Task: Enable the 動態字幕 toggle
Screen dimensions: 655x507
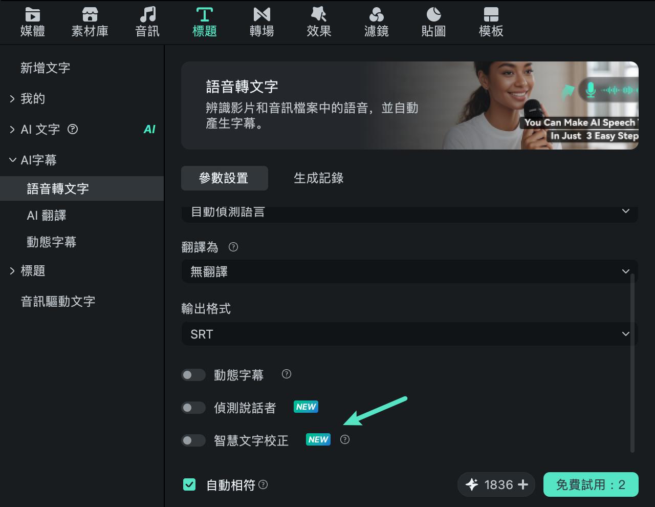Action: coord(193,375)
